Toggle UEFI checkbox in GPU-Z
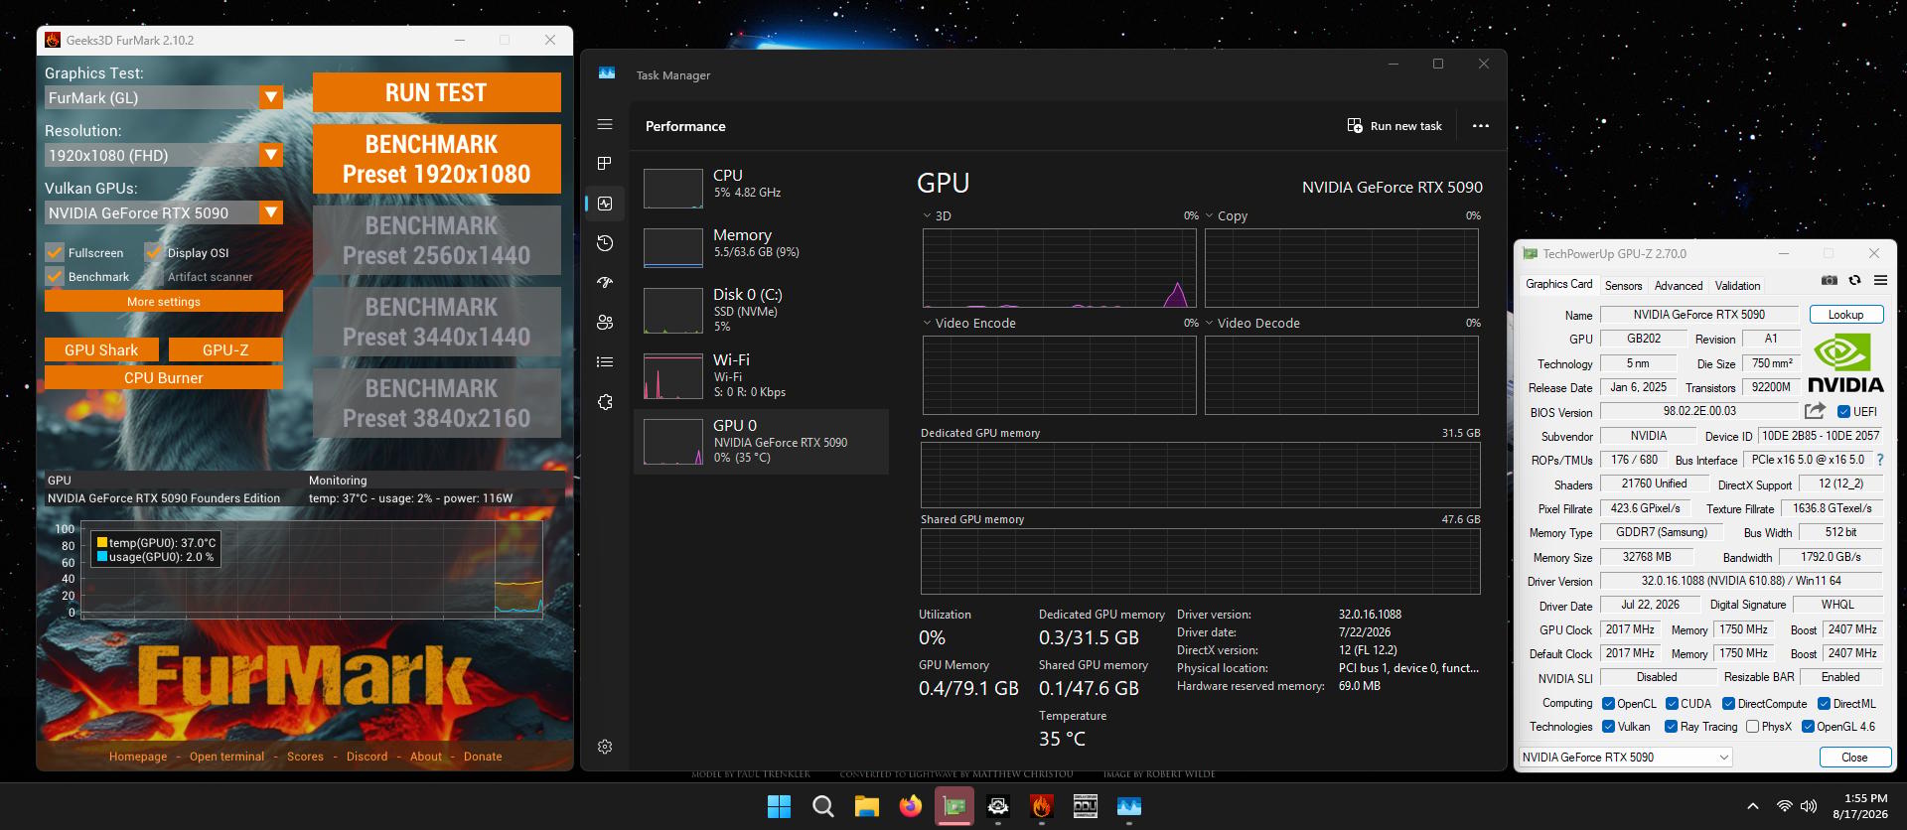The width and height of the screenshot is (1907, 830). [x=1843, y=412]
